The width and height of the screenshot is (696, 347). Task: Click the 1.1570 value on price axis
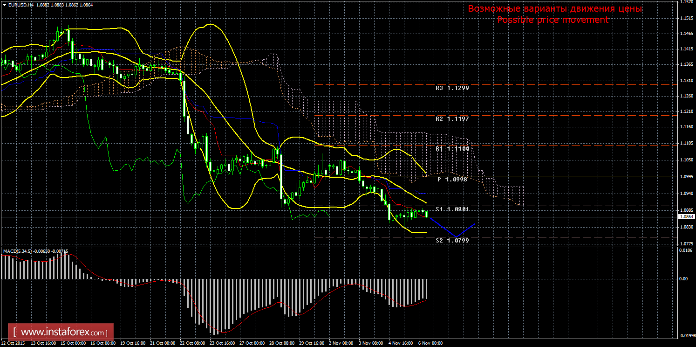pyautogui.click(x=685, y=2)
